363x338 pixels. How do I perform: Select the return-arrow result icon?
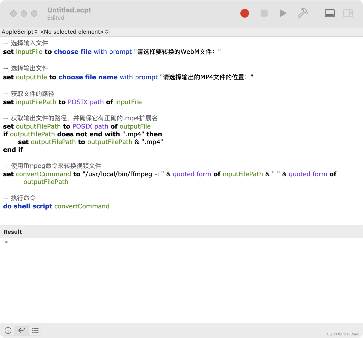click(22, 330)
